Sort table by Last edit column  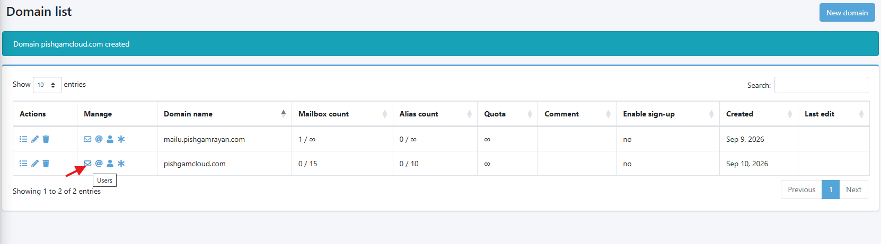coord(834,114)
